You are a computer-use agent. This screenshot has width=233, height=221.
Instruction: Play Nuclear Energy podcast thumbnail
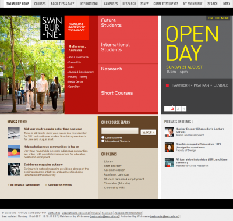coord(170,132)
